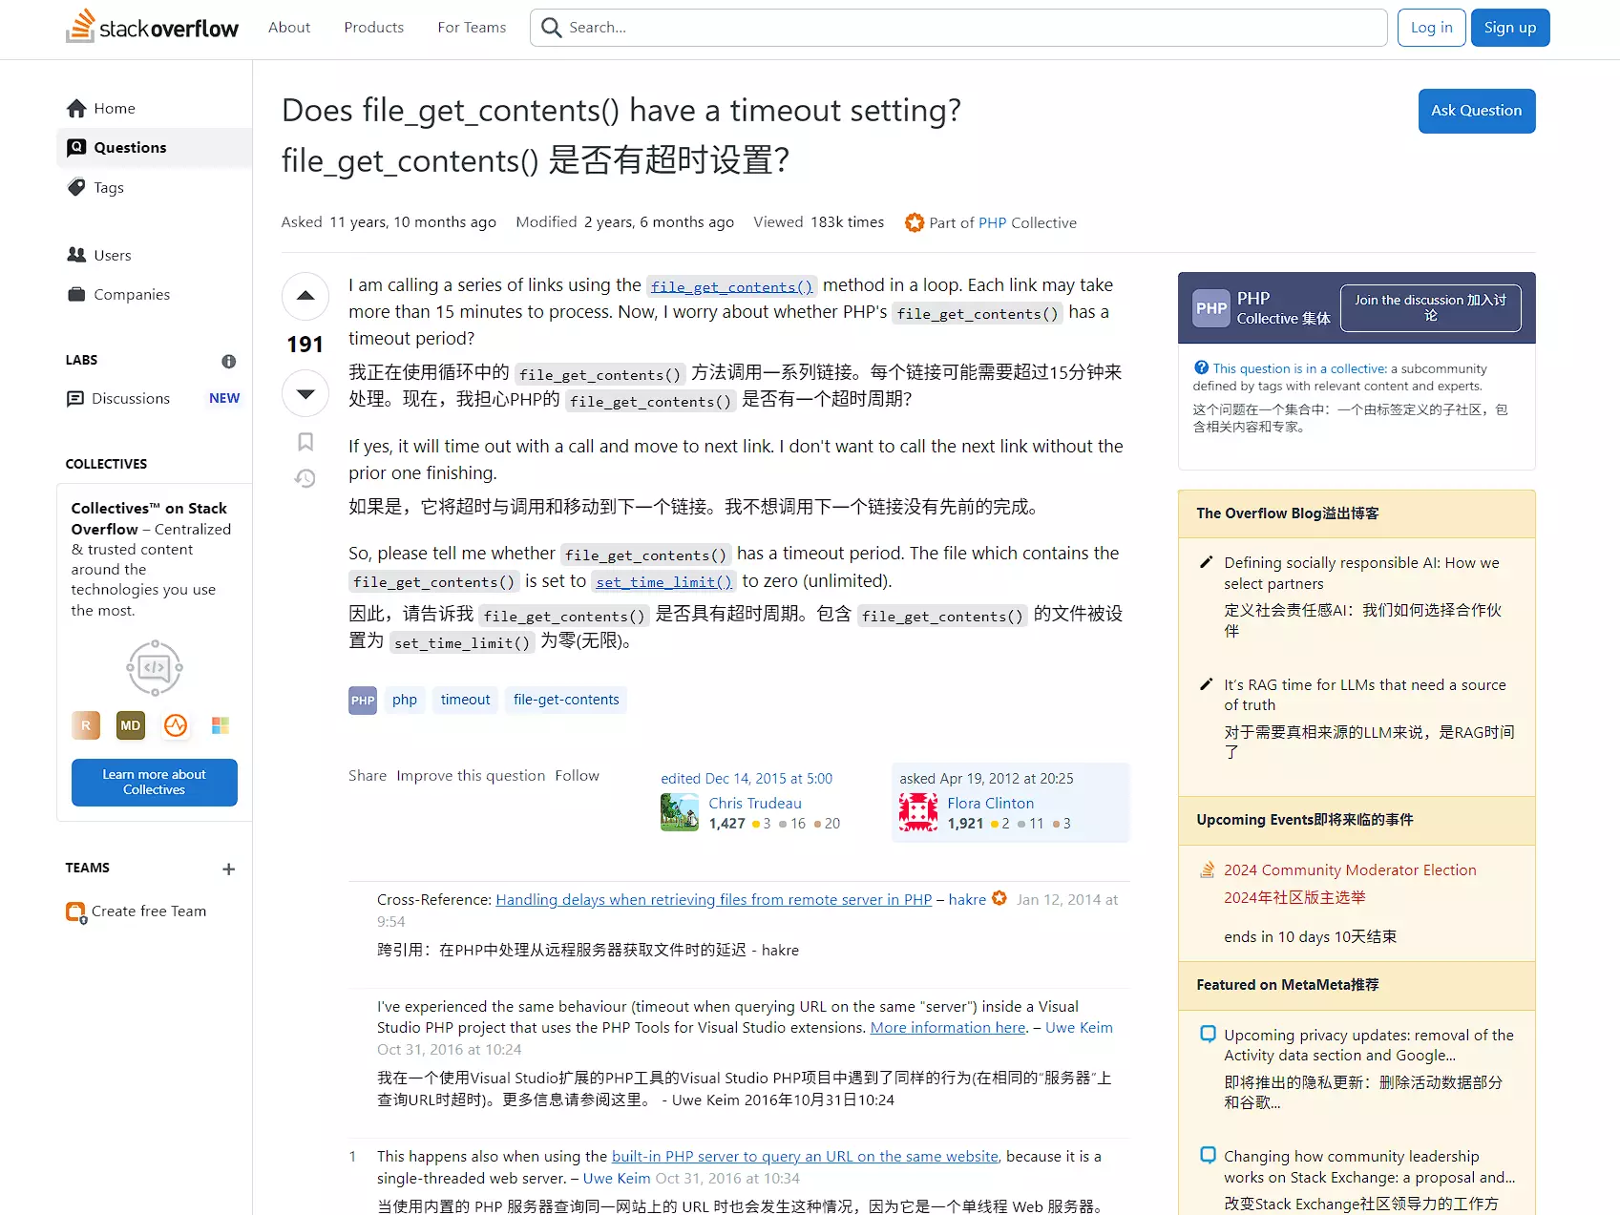1620x1215 pixels.
Task: Open the Products menu
Action: point(373,28)
